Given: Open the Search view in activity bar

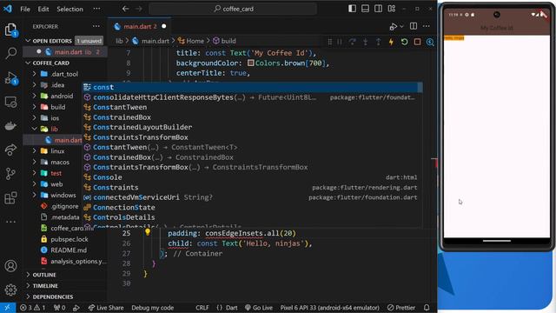Looking at the screenshot, I should tap(10, 53).
